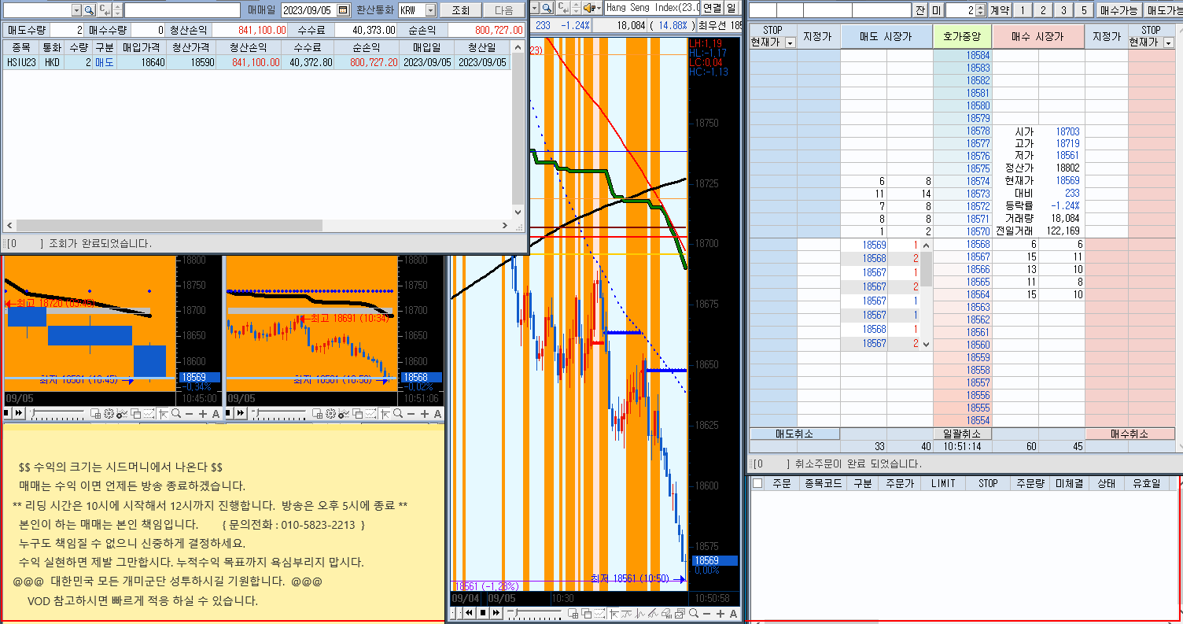The width and height of the screenshot is (1183, 624).
Task: Select quantity preset 1
Action: coord(1023,10)
